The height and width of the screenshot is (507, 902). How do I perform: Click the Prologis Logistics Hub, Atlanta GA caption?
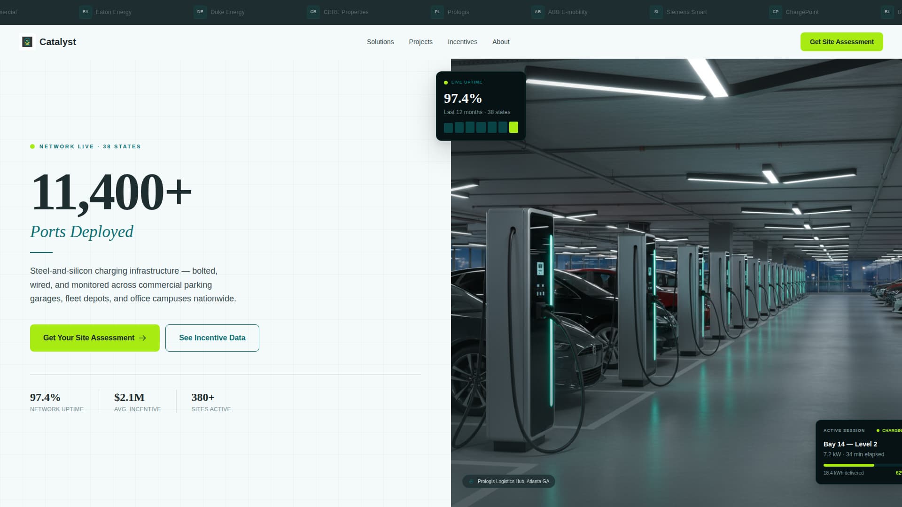[513, 481]
